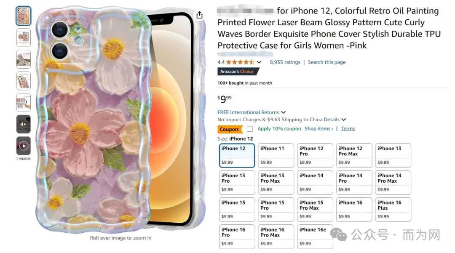This screenshot has width=455, height=253.
Task: Expand the rating breakdown chevron beside 4.4
Action: [x=259, y=62]
